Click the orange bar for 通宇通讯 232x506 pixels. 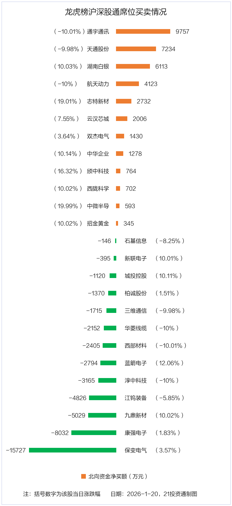coord(143,31)
